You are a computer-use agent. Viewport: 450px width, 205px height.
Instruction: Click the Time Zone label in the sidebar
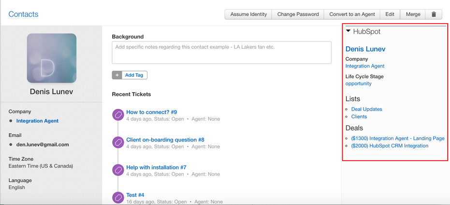[21, 159]
